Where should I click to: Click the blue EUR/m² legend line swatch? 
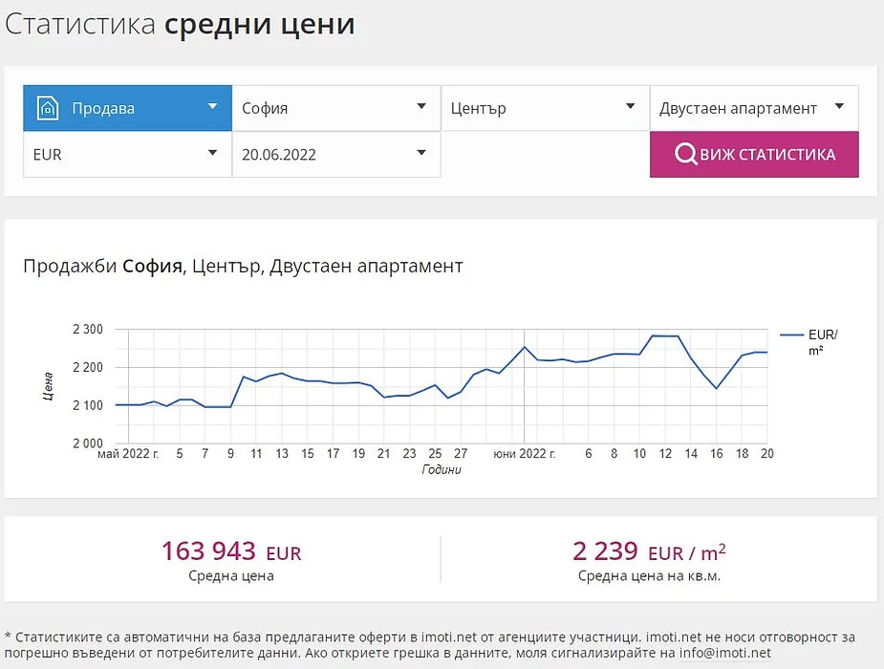(791, 334)
